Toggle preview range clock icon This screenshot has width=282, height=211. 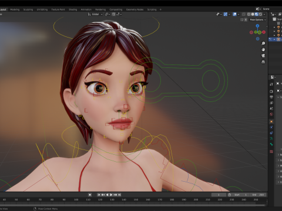point(230,195)
